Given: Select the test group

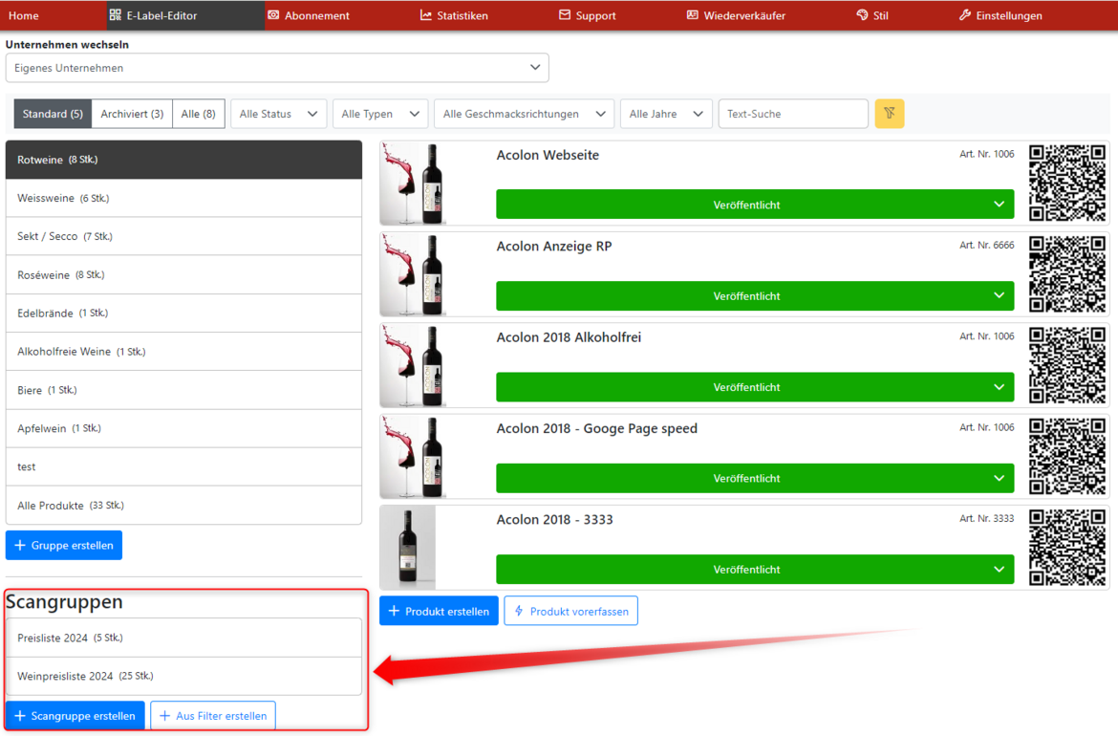Looking at the screenshot, I should (184, 467).
